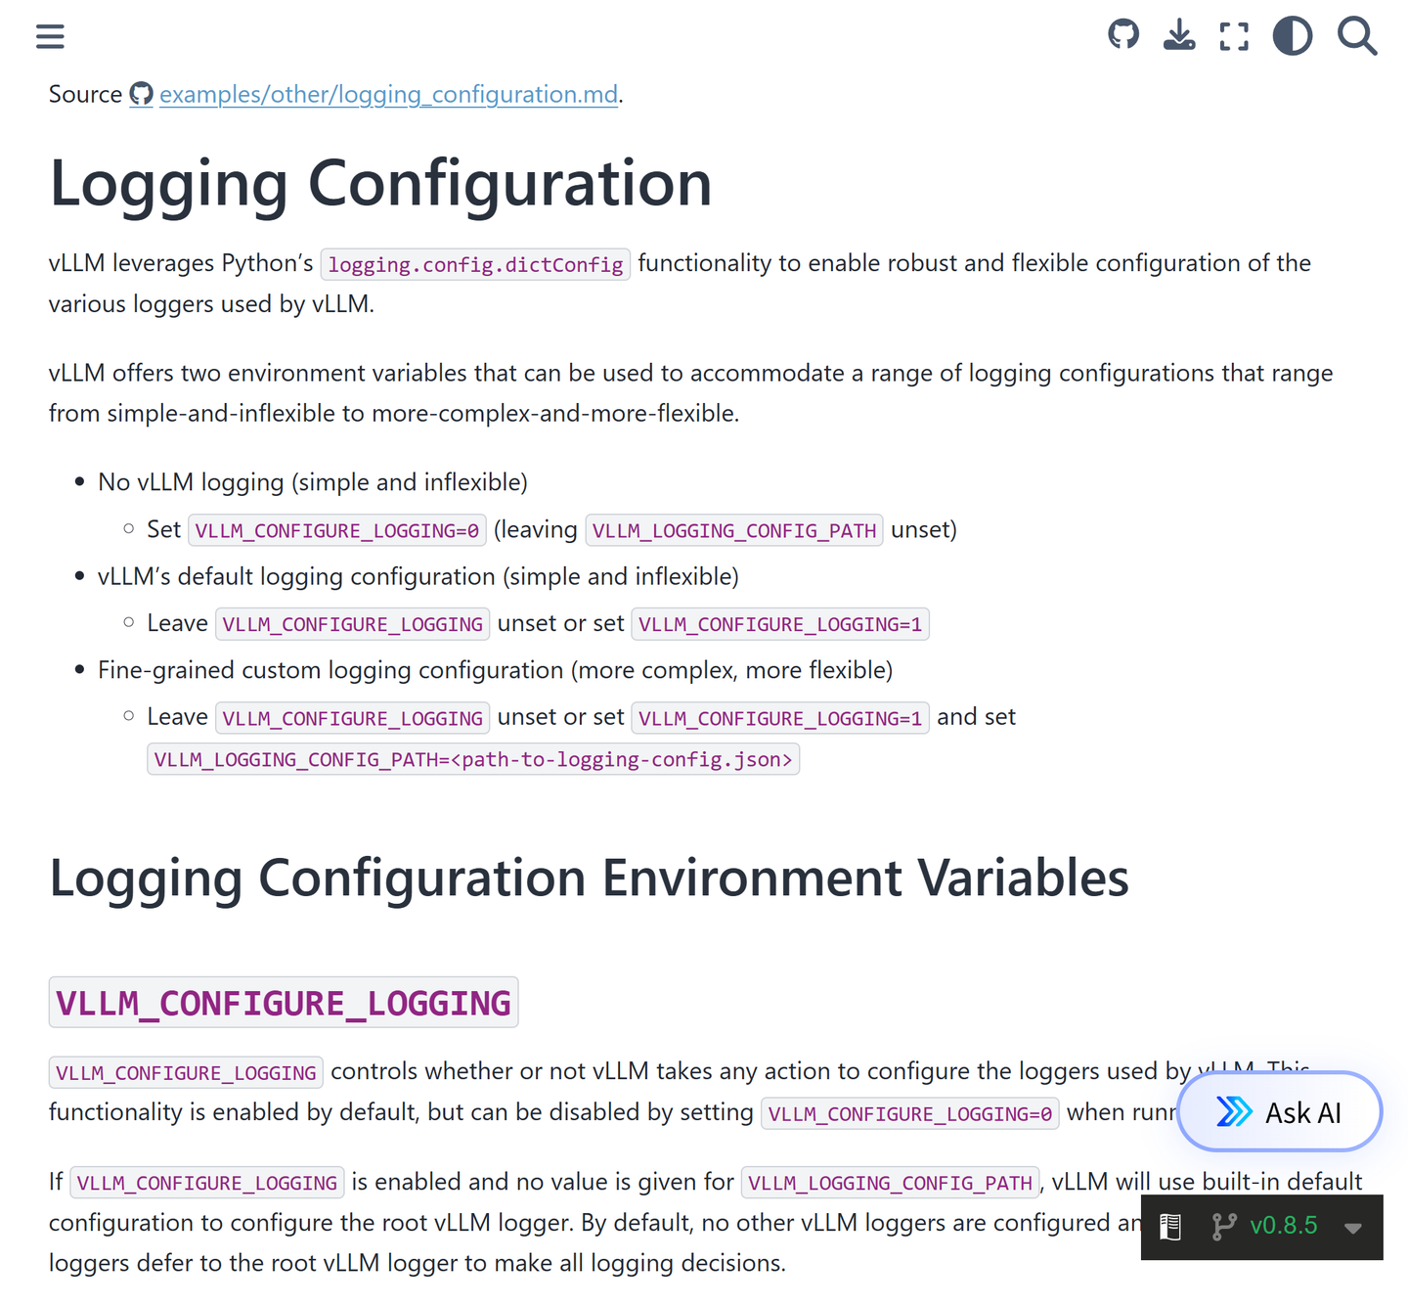Open the vLLM GitHub repository from the header toolbar
Screen dimensions: 1408x1306
[1122, 35]
